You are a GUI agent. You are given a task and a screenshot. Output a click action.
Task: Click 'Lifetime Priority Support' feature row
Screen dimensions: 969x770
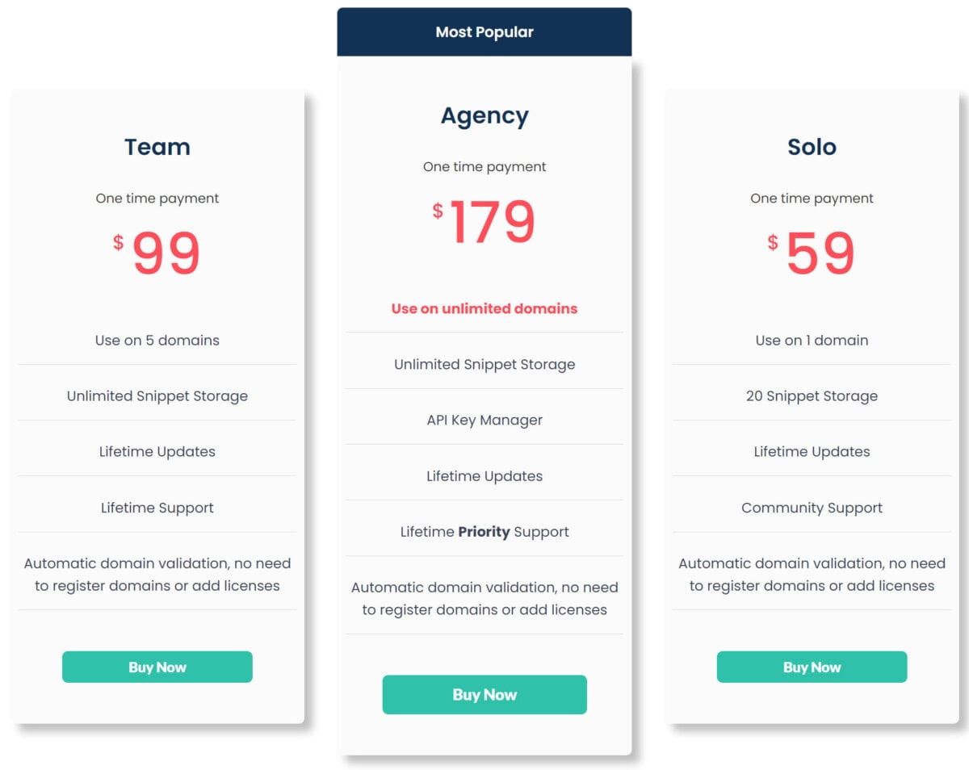(x=484, y=532)
